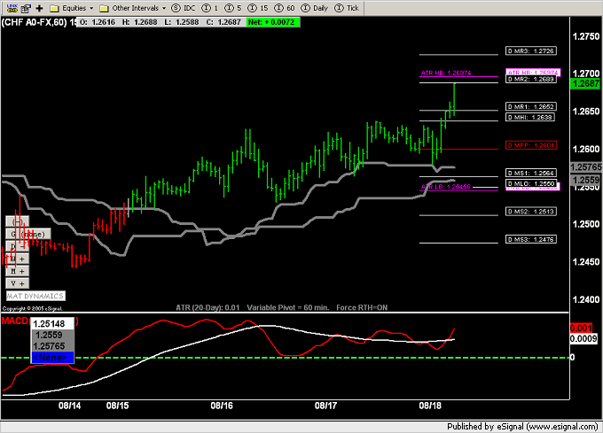This screenshot has height=433, width=603.
Task: Switch to the 1 minute interval
Action: [x=210, y=8]
